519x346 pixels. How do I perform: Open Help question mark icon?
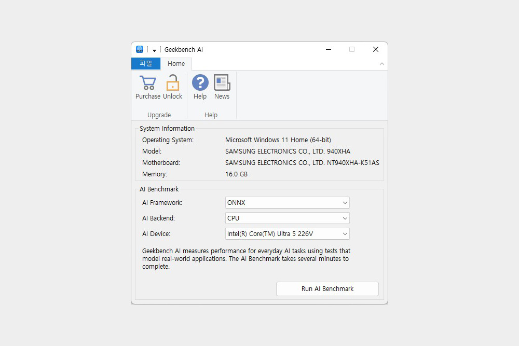point(200,82)
